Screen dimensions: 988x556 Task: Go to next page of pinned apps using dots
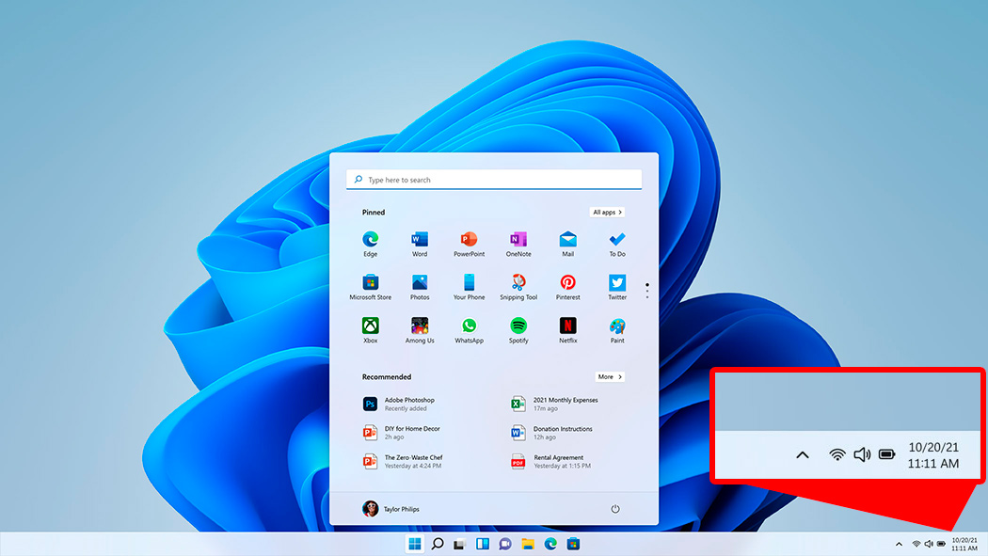point(647,291)
